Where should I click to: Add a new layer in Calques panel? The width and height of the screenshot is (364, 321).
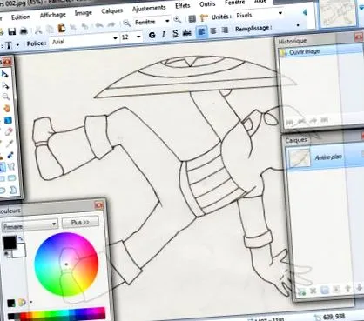click(301, 291)
